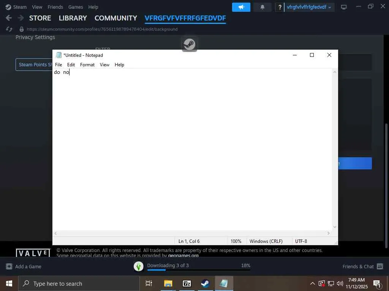The image size is (389, 291).
Task: Open 7-Zip from the taskbar
Action: pyautogui.click(x=187, y=283)
